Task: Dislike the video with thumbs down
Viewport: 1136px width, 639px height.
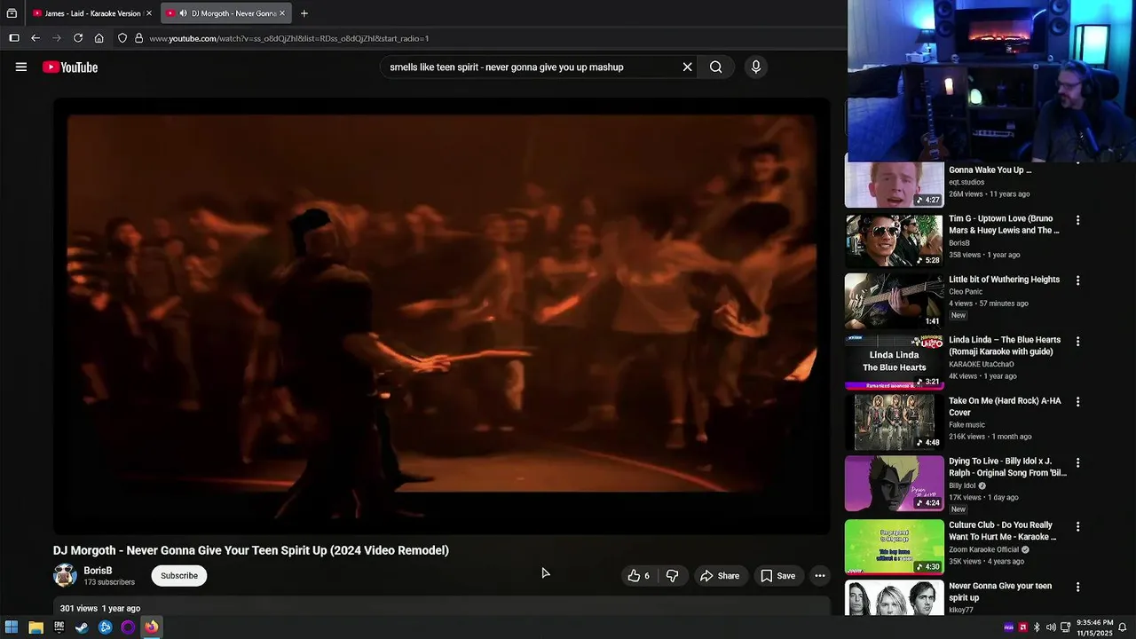Action: (x=673, y=576)
